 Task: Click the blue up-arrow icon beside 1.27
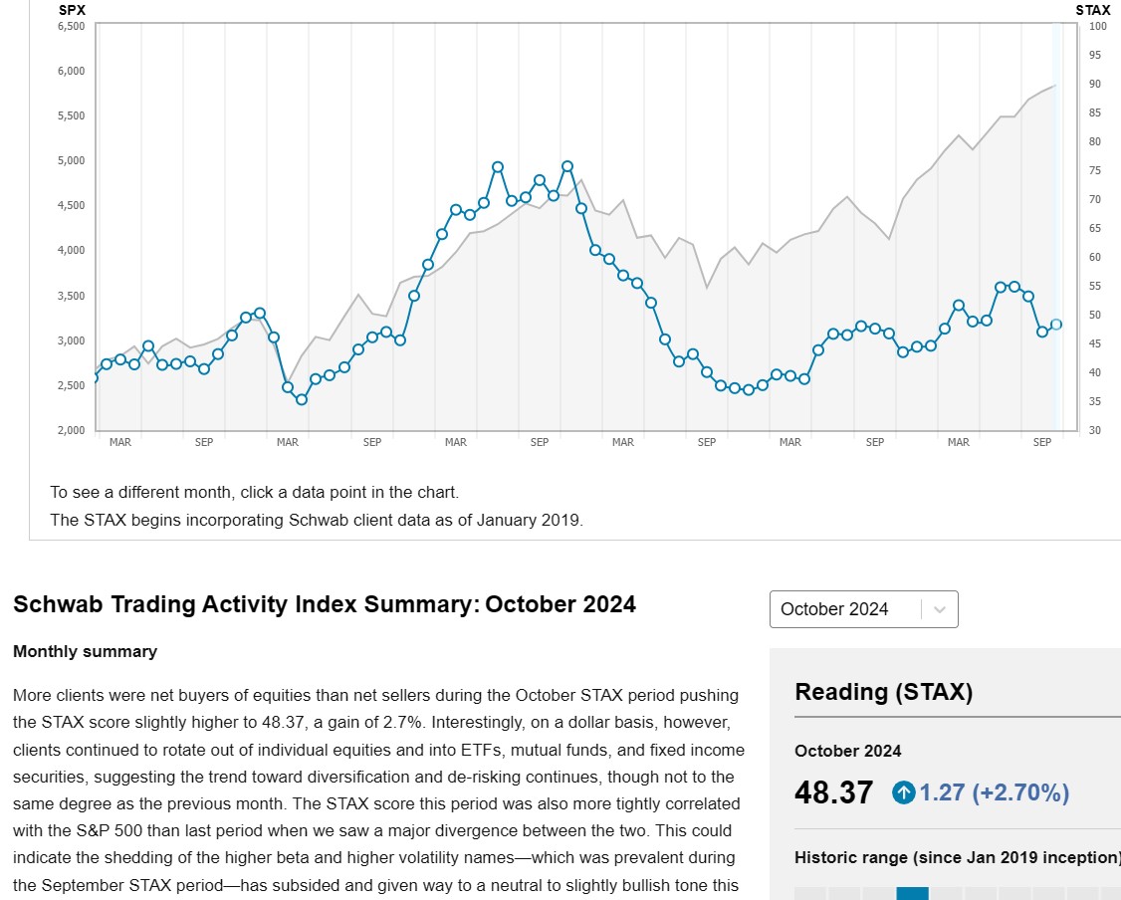tap(904, 792)
